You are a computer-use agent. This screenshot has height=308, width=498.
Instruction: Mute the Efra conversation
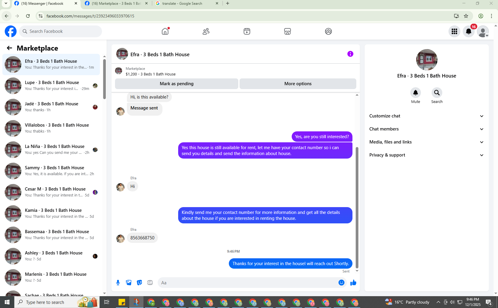[416, 93]
